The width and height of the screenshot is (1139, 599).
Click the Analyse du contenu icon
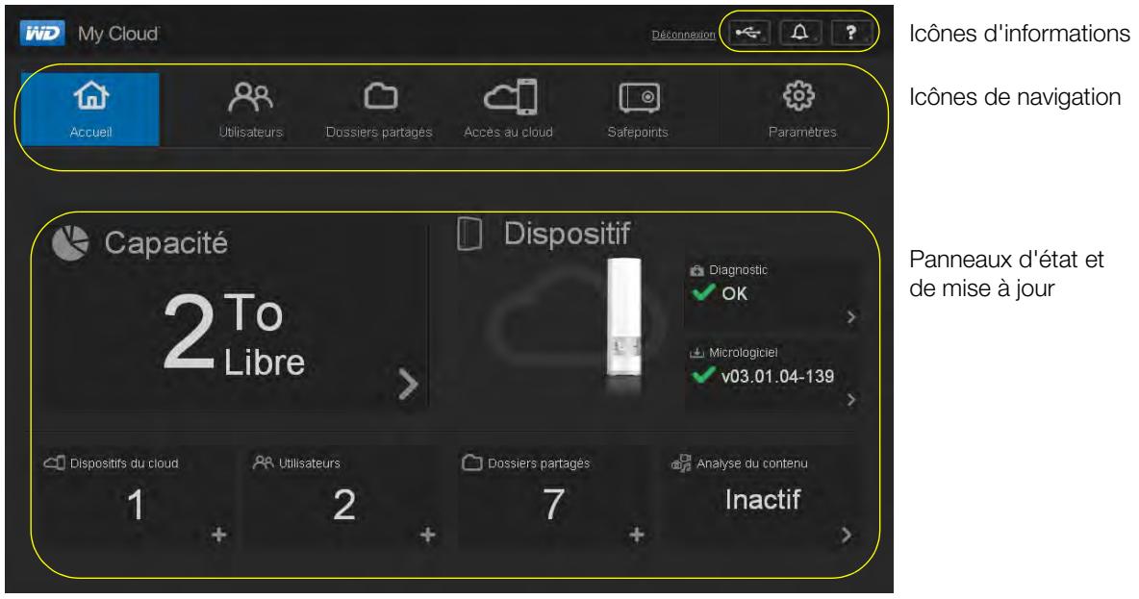[x=681, y=462]
